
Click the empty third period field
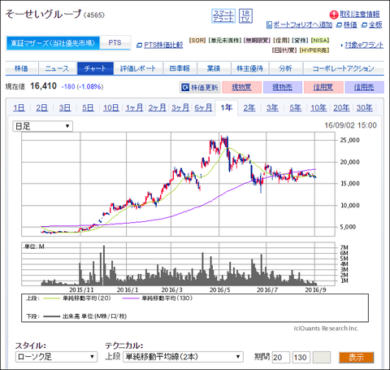(x=322, y=357)
